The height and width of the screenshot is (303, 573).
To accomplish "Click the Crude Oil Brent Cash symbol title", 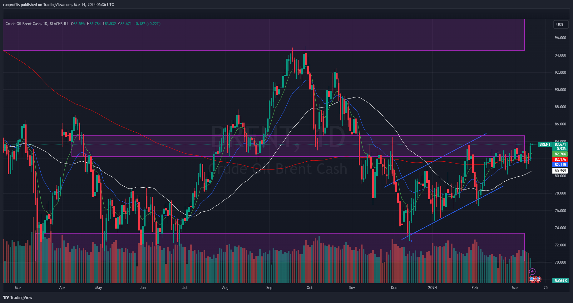I will tap(23, 24).
